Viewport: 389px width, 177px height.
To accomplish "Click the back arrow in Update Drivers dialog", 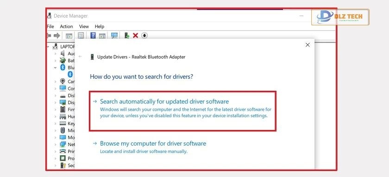I will click(80, 57).
